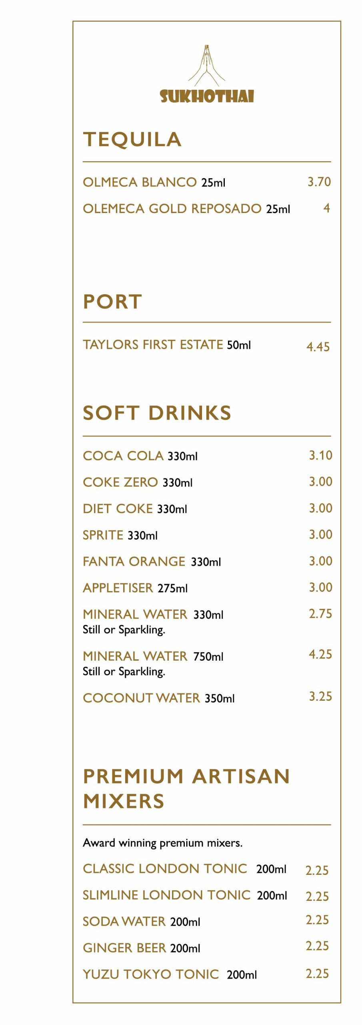
Task: Click the Coca Cola 330ml item
Action: [140, 456]
